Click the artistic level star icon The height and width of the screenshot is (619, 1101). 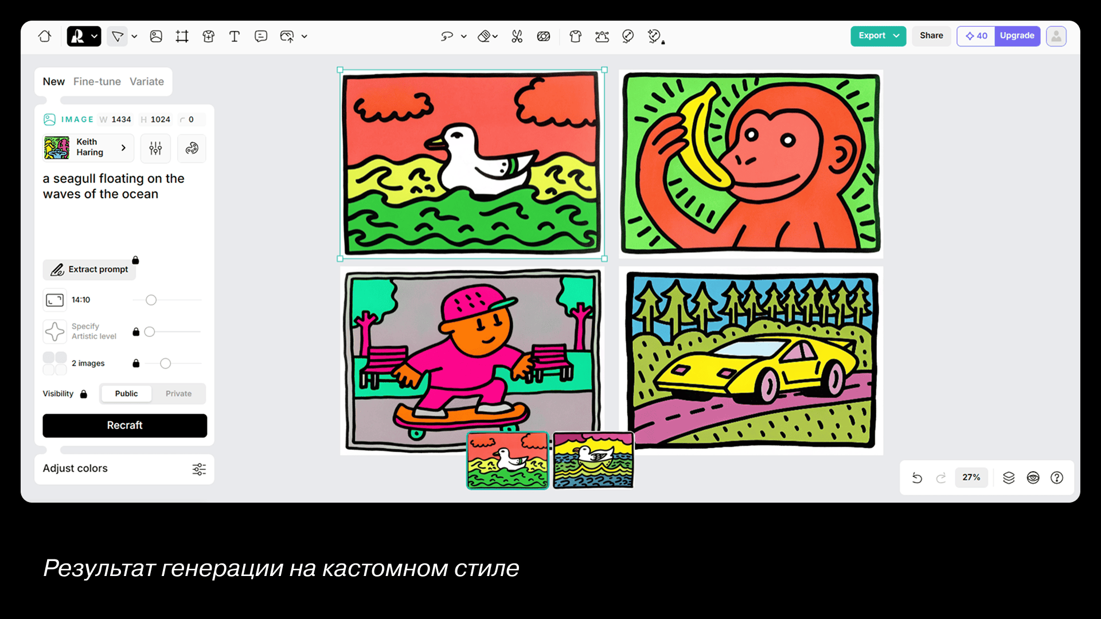point(54,331)
